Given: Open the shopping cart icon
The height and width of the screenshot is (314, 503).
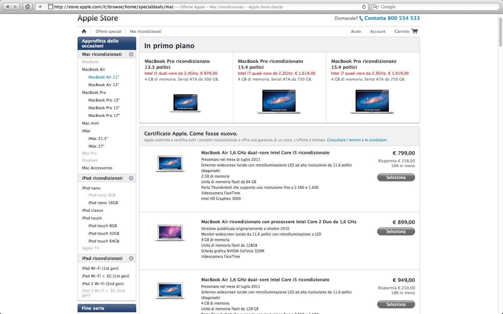Looking at the screenshot, I should pyautogui.click(x=415, y=31).
